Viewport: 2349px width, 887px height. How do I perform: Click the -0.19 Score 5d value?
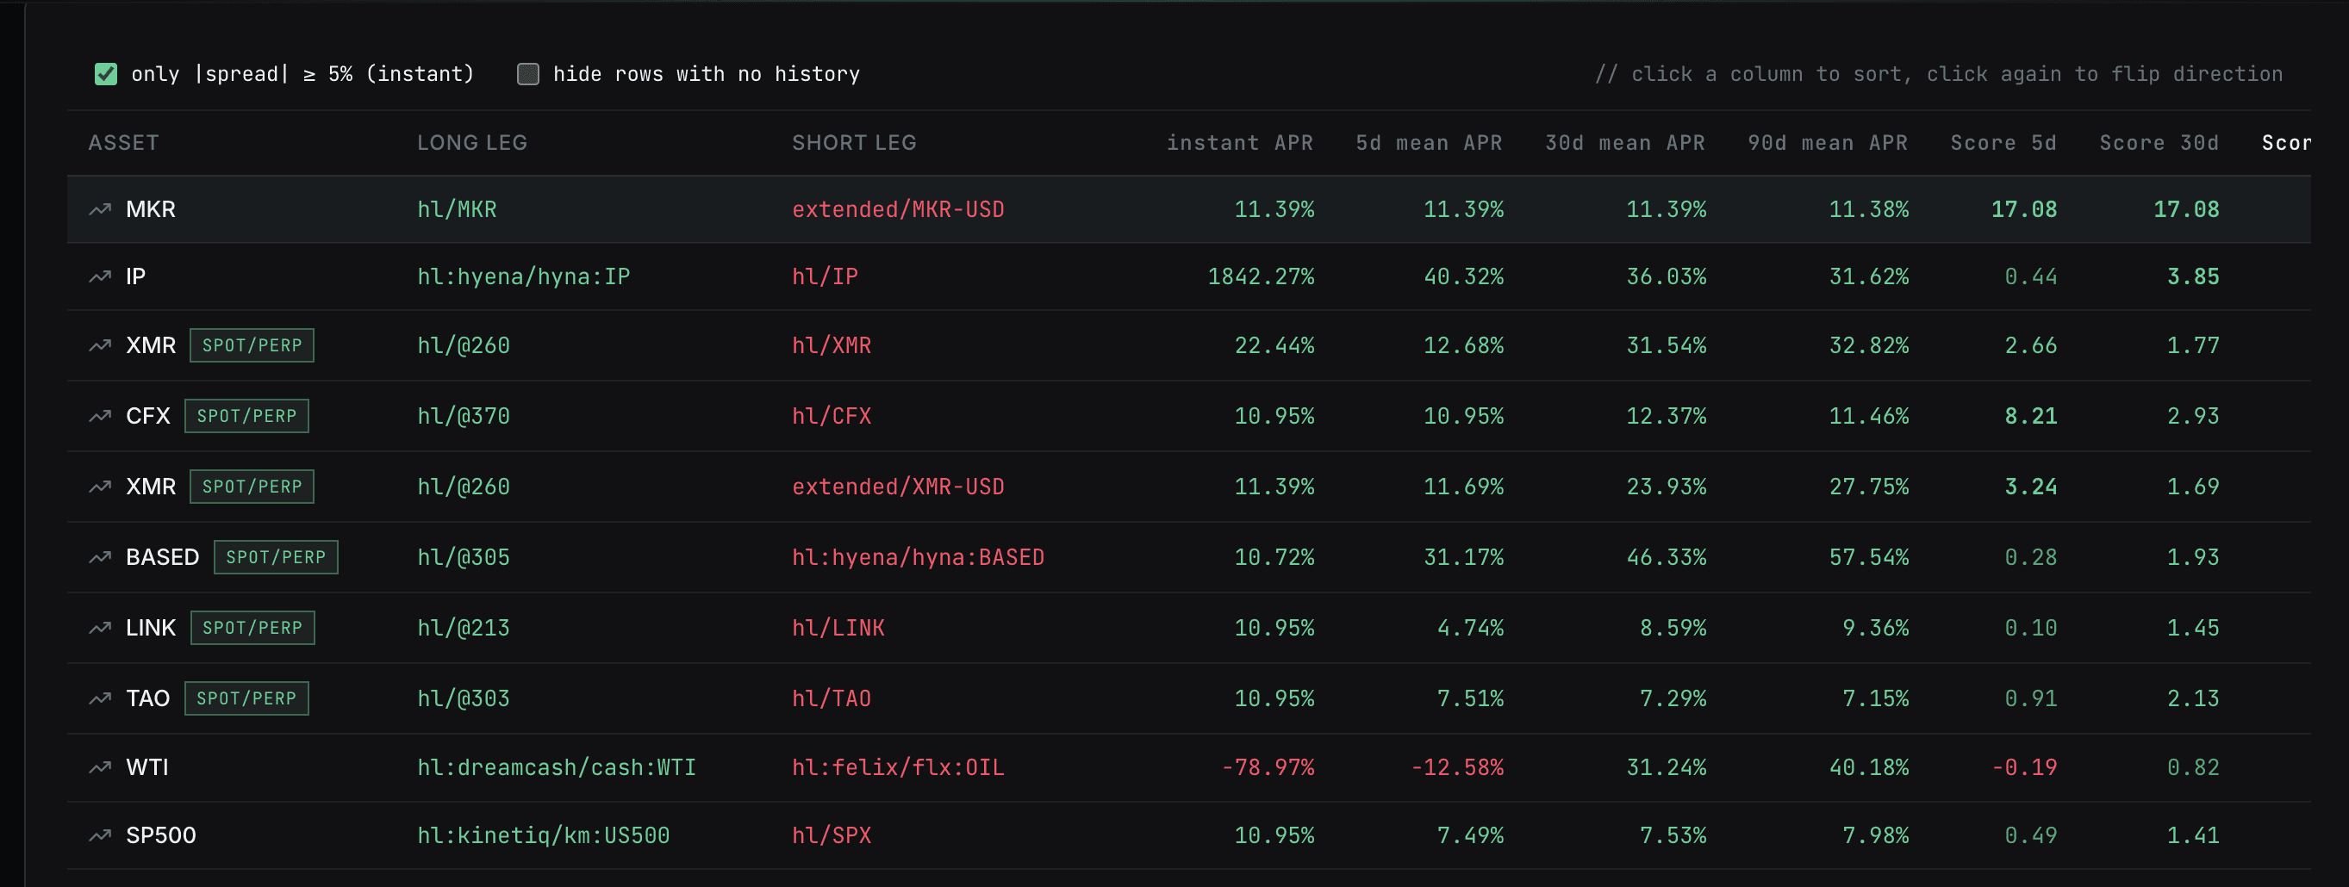[x=2024, y=767]
